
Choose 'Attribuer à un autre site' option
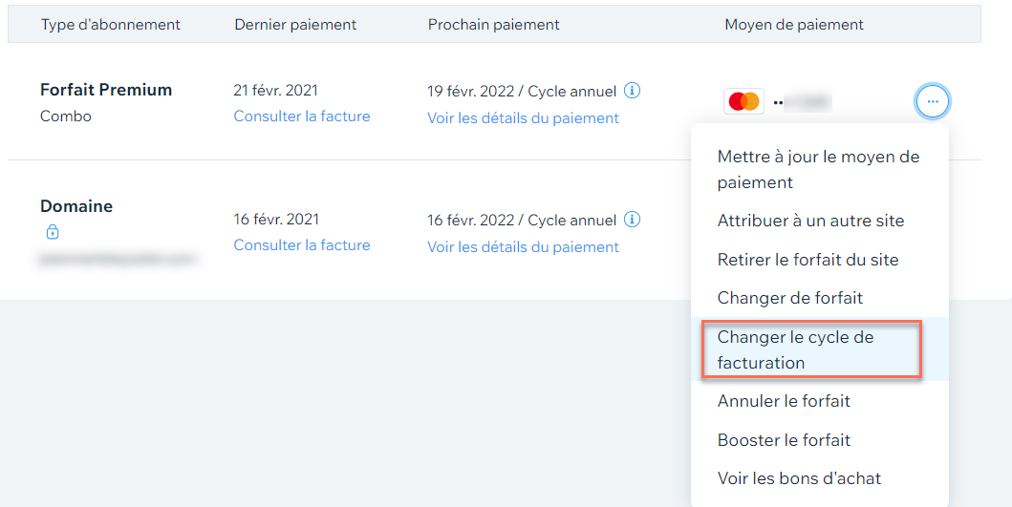(810, 221)
